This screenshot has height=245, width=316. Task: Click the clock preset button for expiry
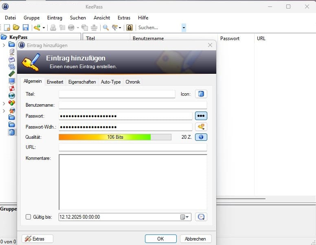coord(201,217)
